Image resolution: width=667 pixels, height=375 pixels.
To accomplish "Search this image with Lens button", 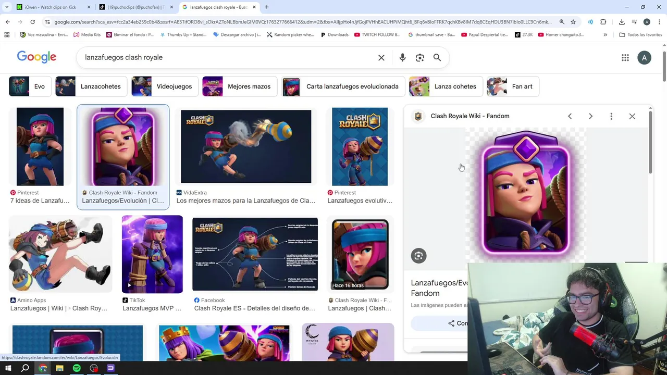I will (418, 256).
